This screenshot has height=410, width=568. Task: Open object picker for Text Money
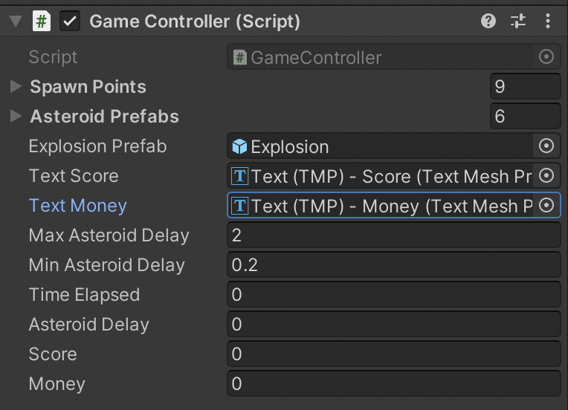click(546, 206)
